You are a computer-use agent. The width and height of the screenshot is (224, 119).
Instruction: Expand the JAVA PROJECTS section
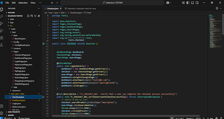[x=24, y=112]
